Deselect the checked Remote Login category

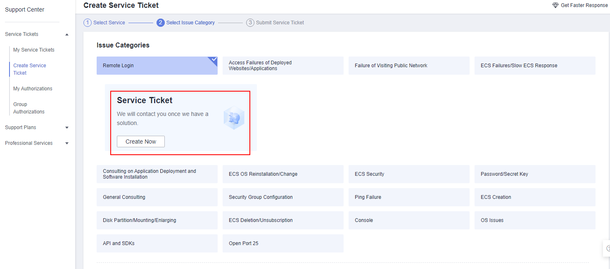coord(157,66)
